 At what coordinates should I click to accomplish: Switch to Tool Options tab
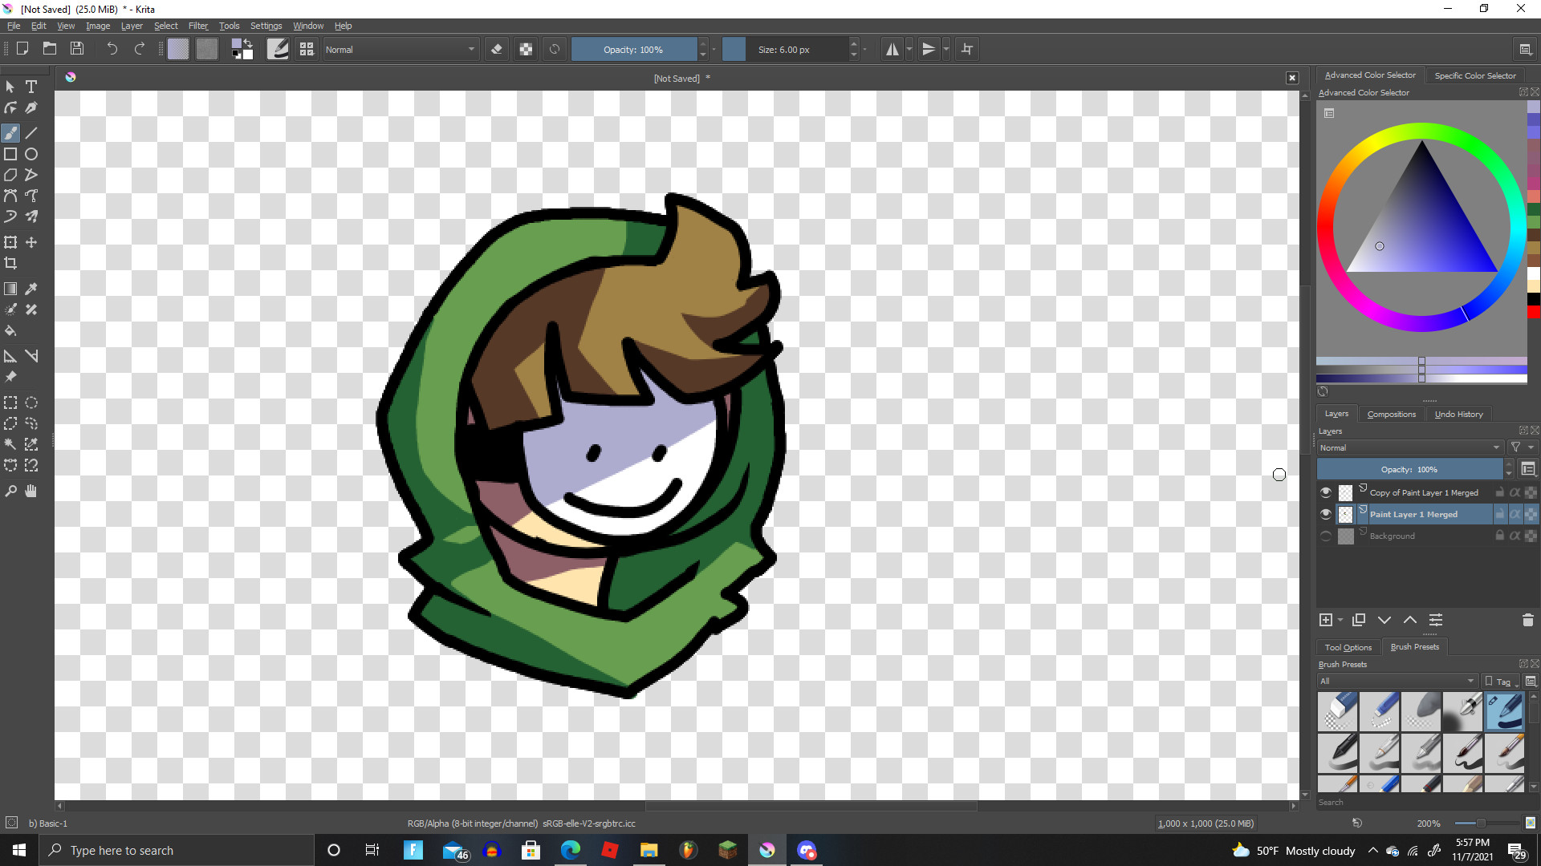coord(1348,647)
